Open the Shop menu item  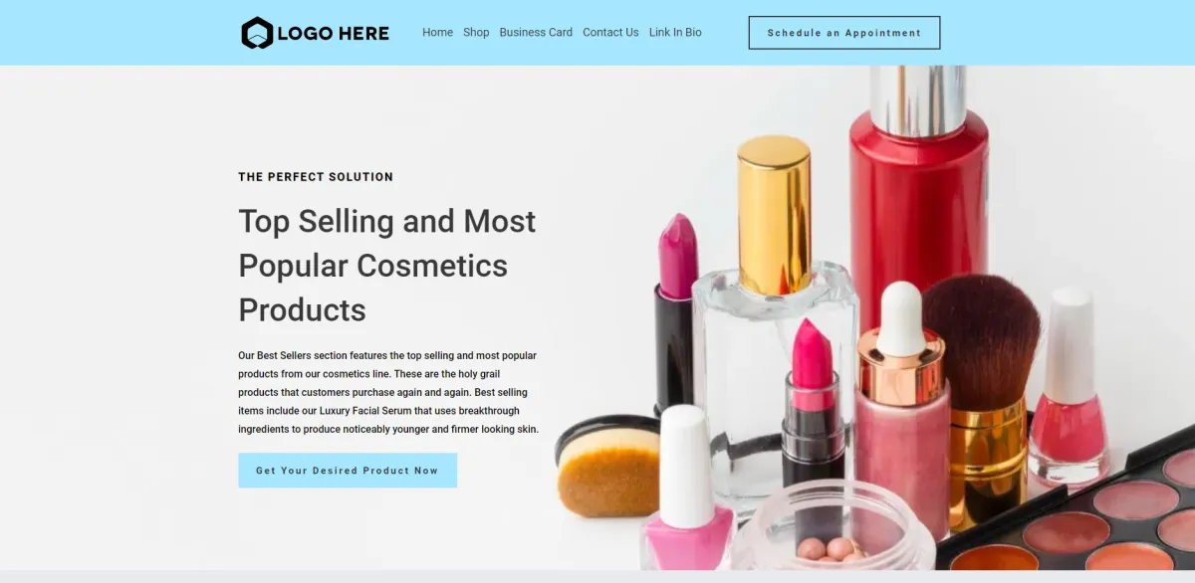[476, 32]
